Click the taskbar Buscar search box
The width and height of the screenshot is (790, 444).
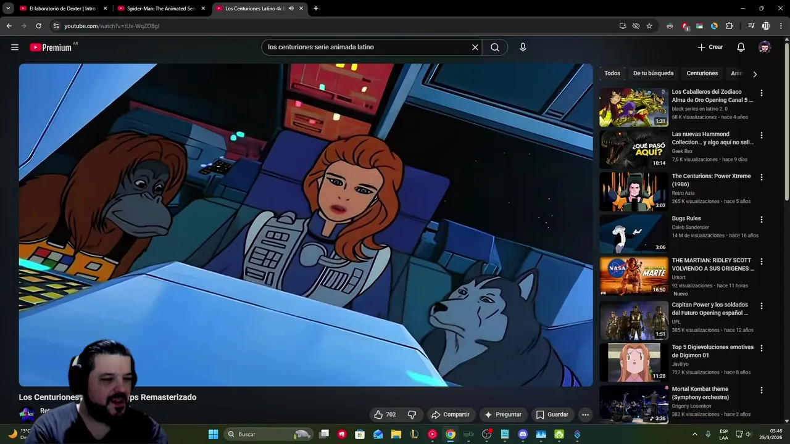268,434
